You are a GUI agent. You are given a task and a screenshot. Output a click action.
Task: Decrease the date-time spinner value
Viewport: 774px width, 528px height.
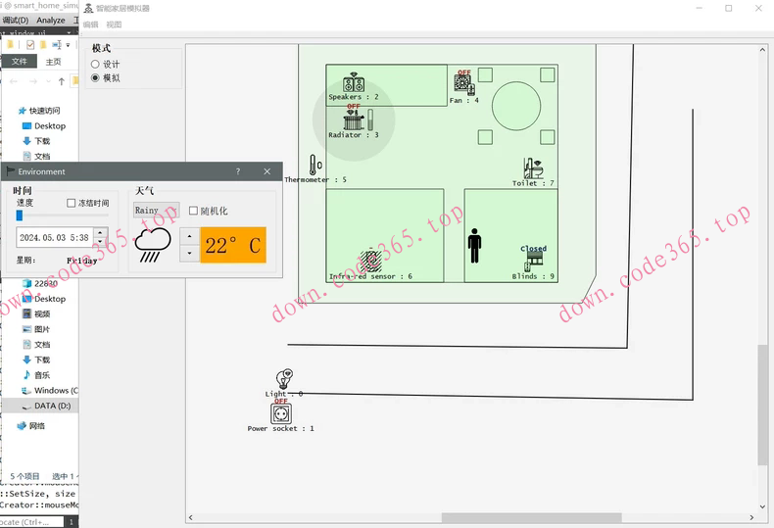tap(100, 242)
